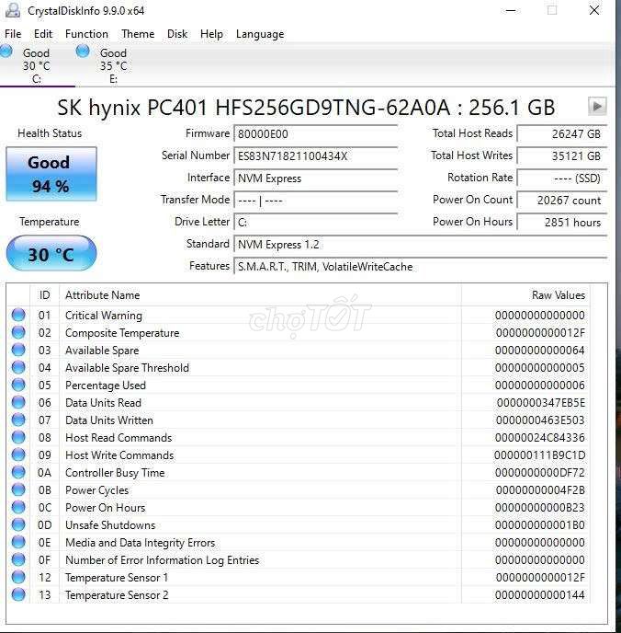Open the Function menu
621x633 pixels.
(x=86, y=34)
